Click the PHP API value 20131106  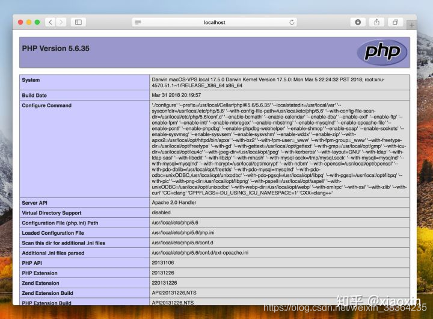[x=162, y=262]
